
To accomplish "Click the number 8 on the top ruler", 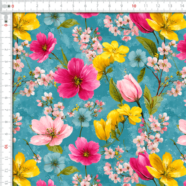I will (109, 6).
